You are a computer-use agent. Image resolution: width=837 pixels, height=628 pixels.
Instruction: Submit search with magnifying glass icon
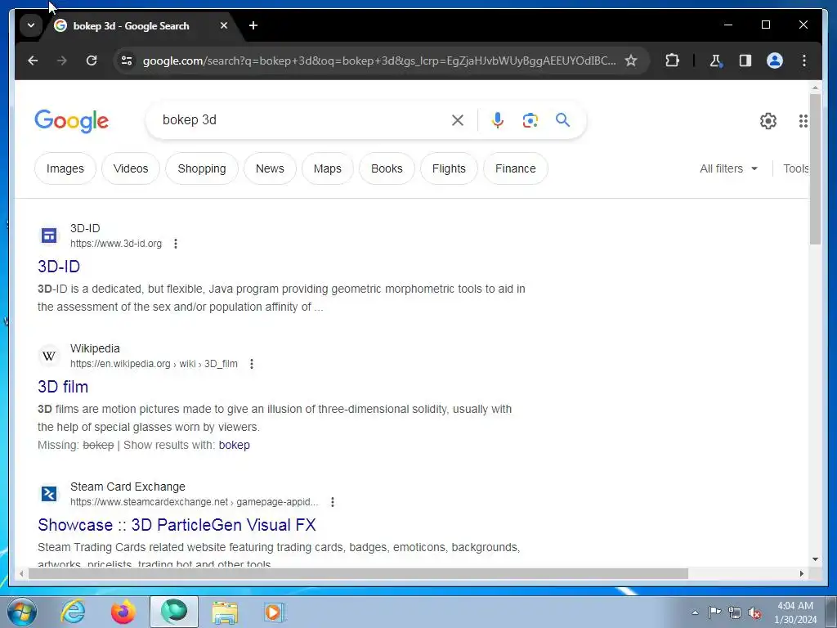(x=562, y=120)
